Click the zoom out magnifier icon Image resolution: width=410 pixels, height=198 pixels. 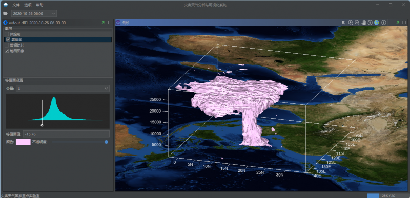point(357,23)
